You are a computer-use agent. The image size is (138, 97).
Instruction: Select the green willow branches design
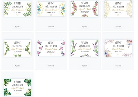point(18,48)
